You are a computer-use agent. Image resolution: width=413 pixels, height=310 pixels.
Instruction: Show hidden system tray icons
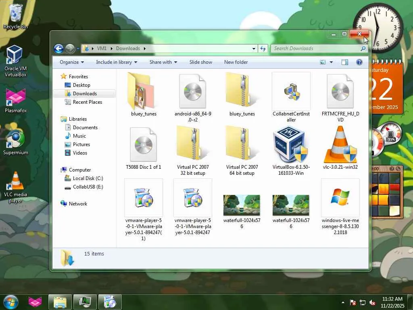[x=343, y=302]
